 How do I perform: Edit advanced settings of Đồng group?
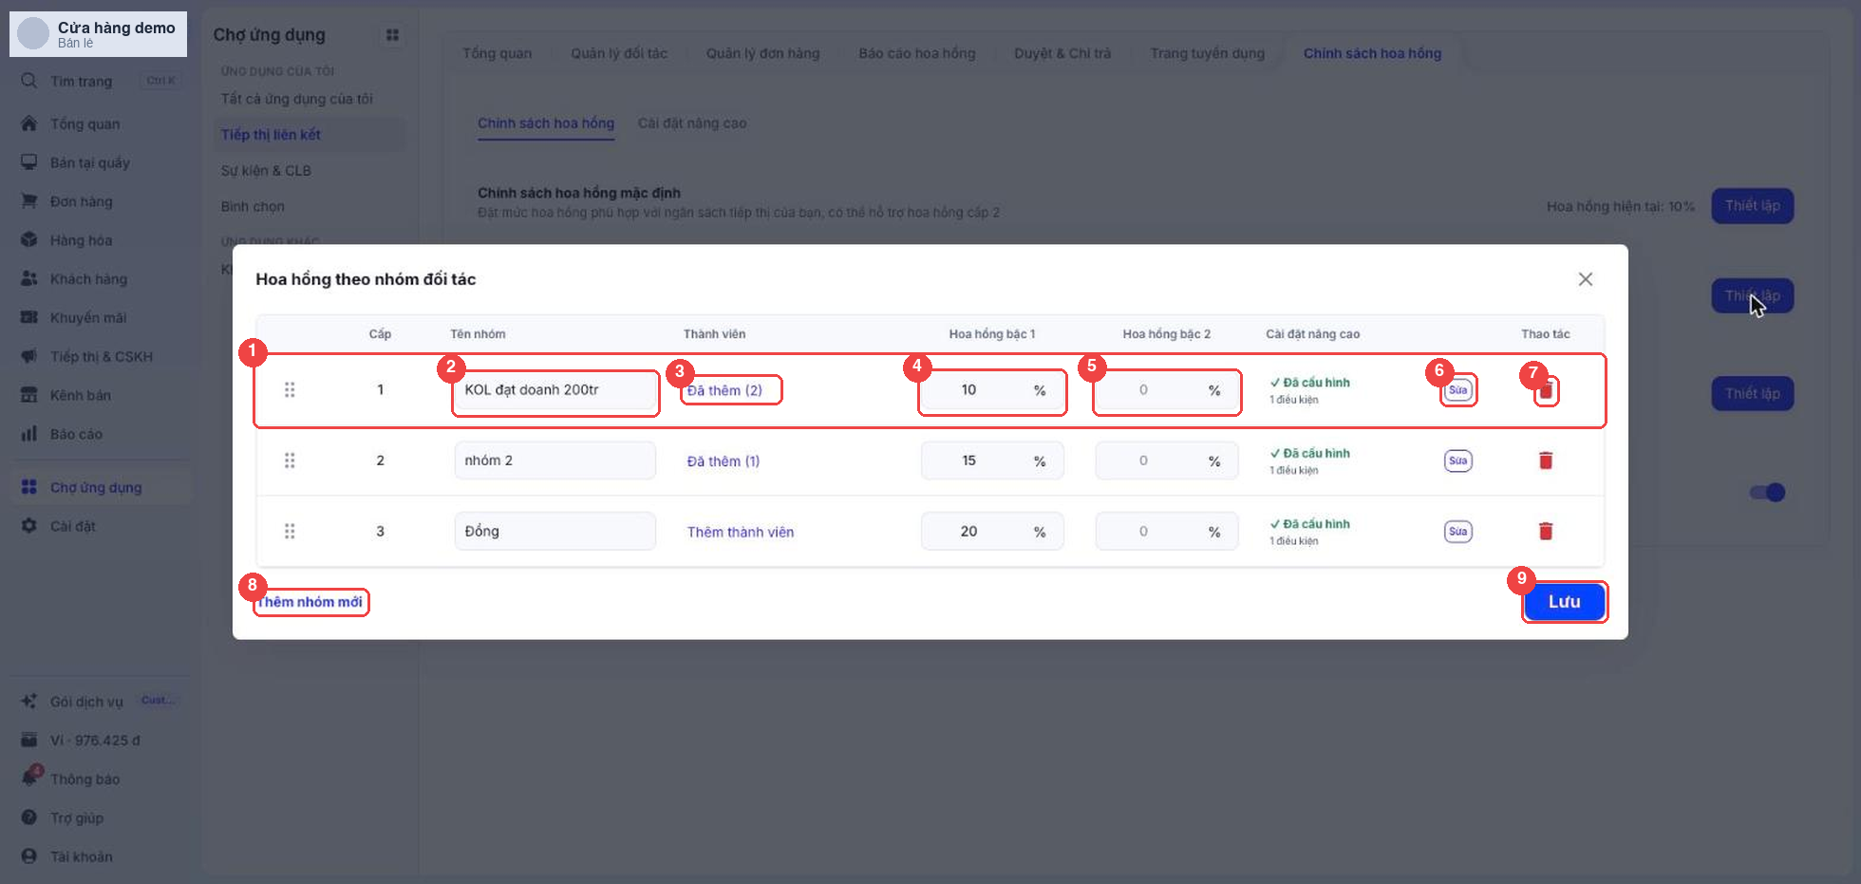coord(1457,531)
